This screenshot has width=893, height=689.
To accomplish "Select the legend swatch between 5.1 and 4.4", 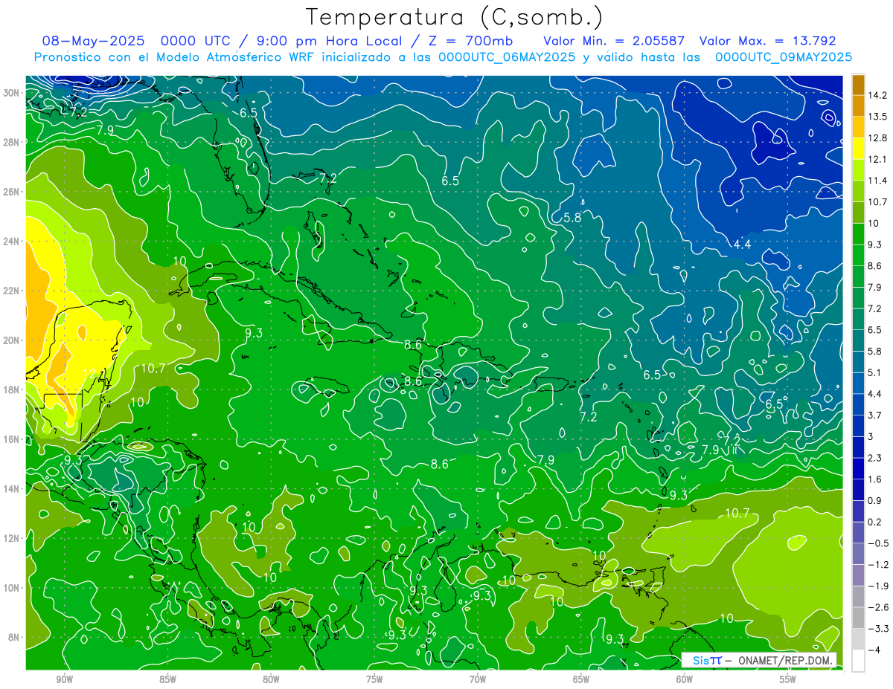I will [x=858, y=384].
